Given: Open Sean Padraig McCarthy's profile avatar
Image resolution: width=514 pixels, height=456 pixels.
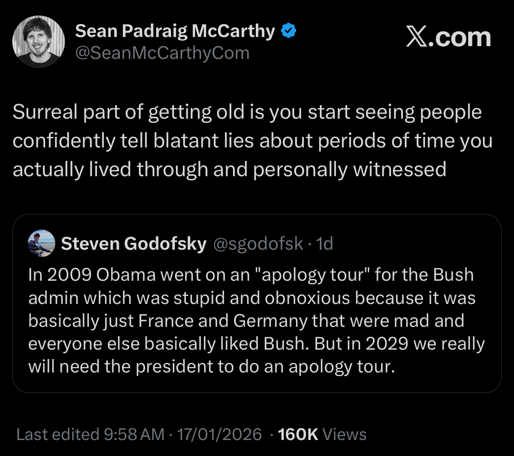Looking at the screenshot, I should point(39,42).
